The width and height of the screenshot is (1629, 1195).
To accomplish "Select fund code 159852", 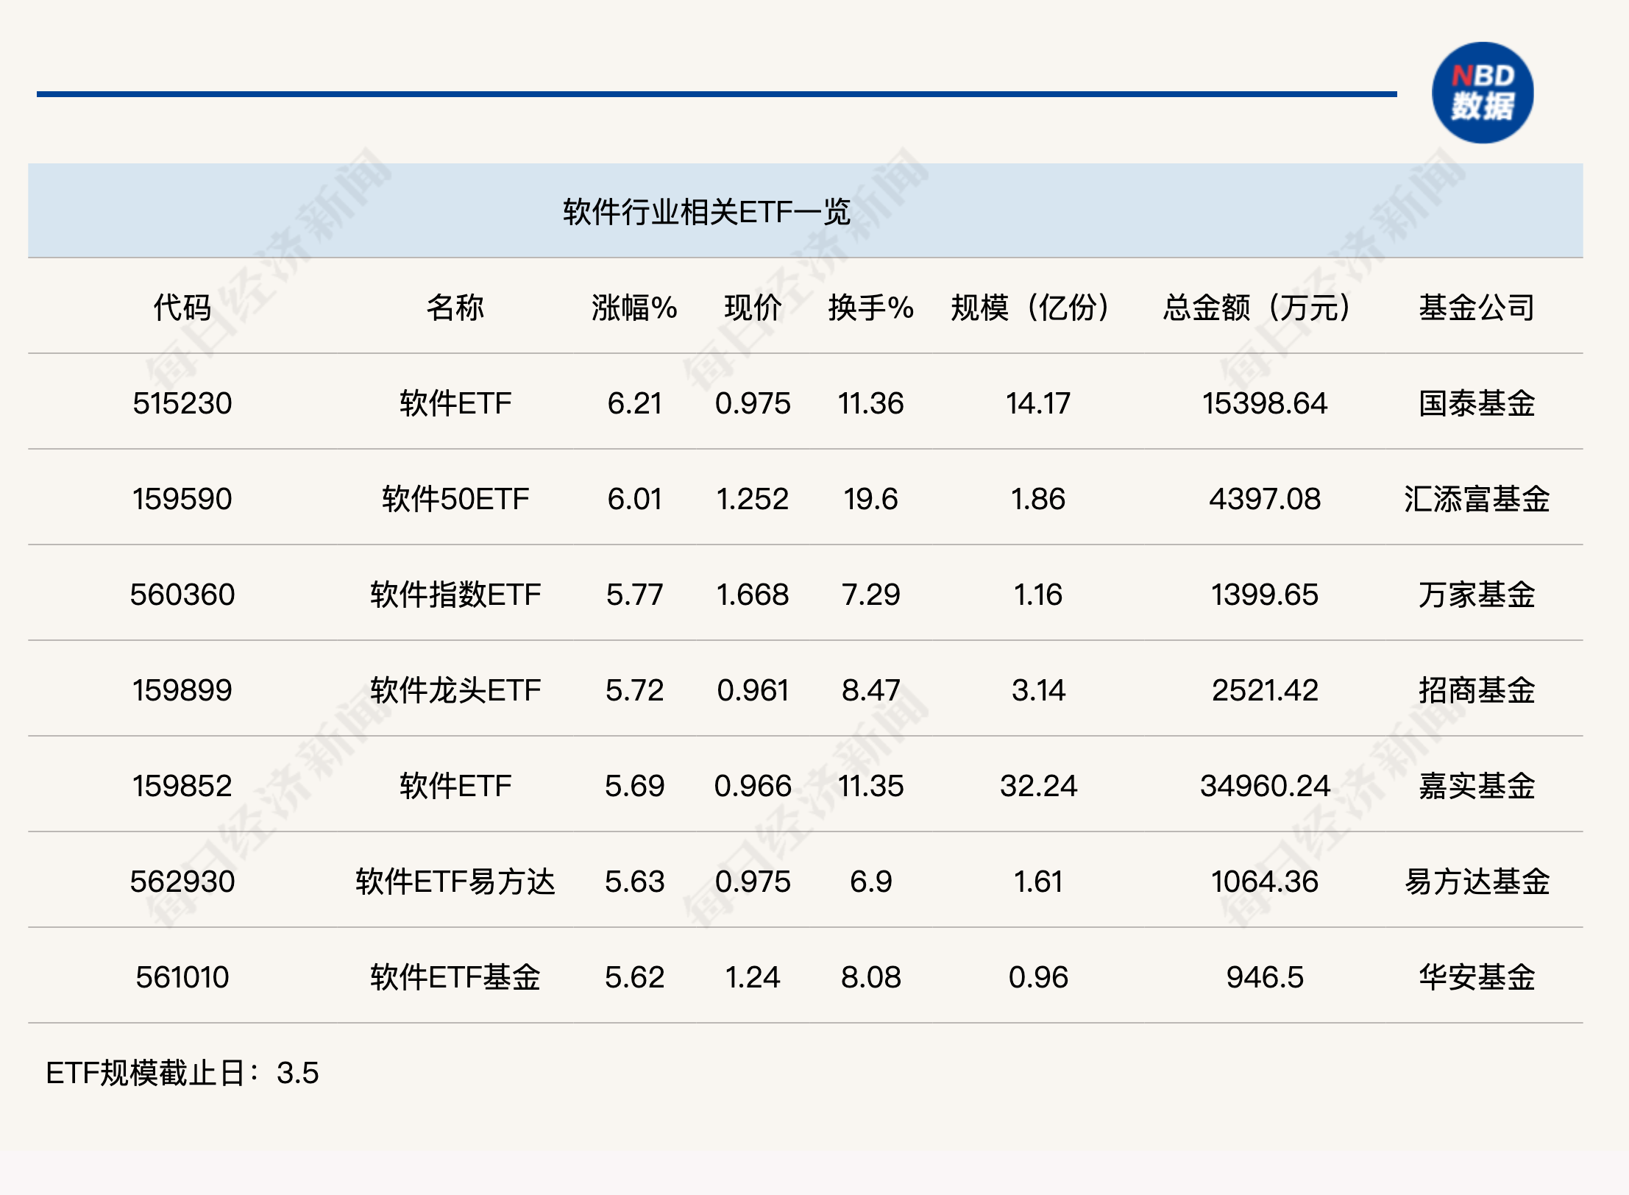I will tap(182, 786).
